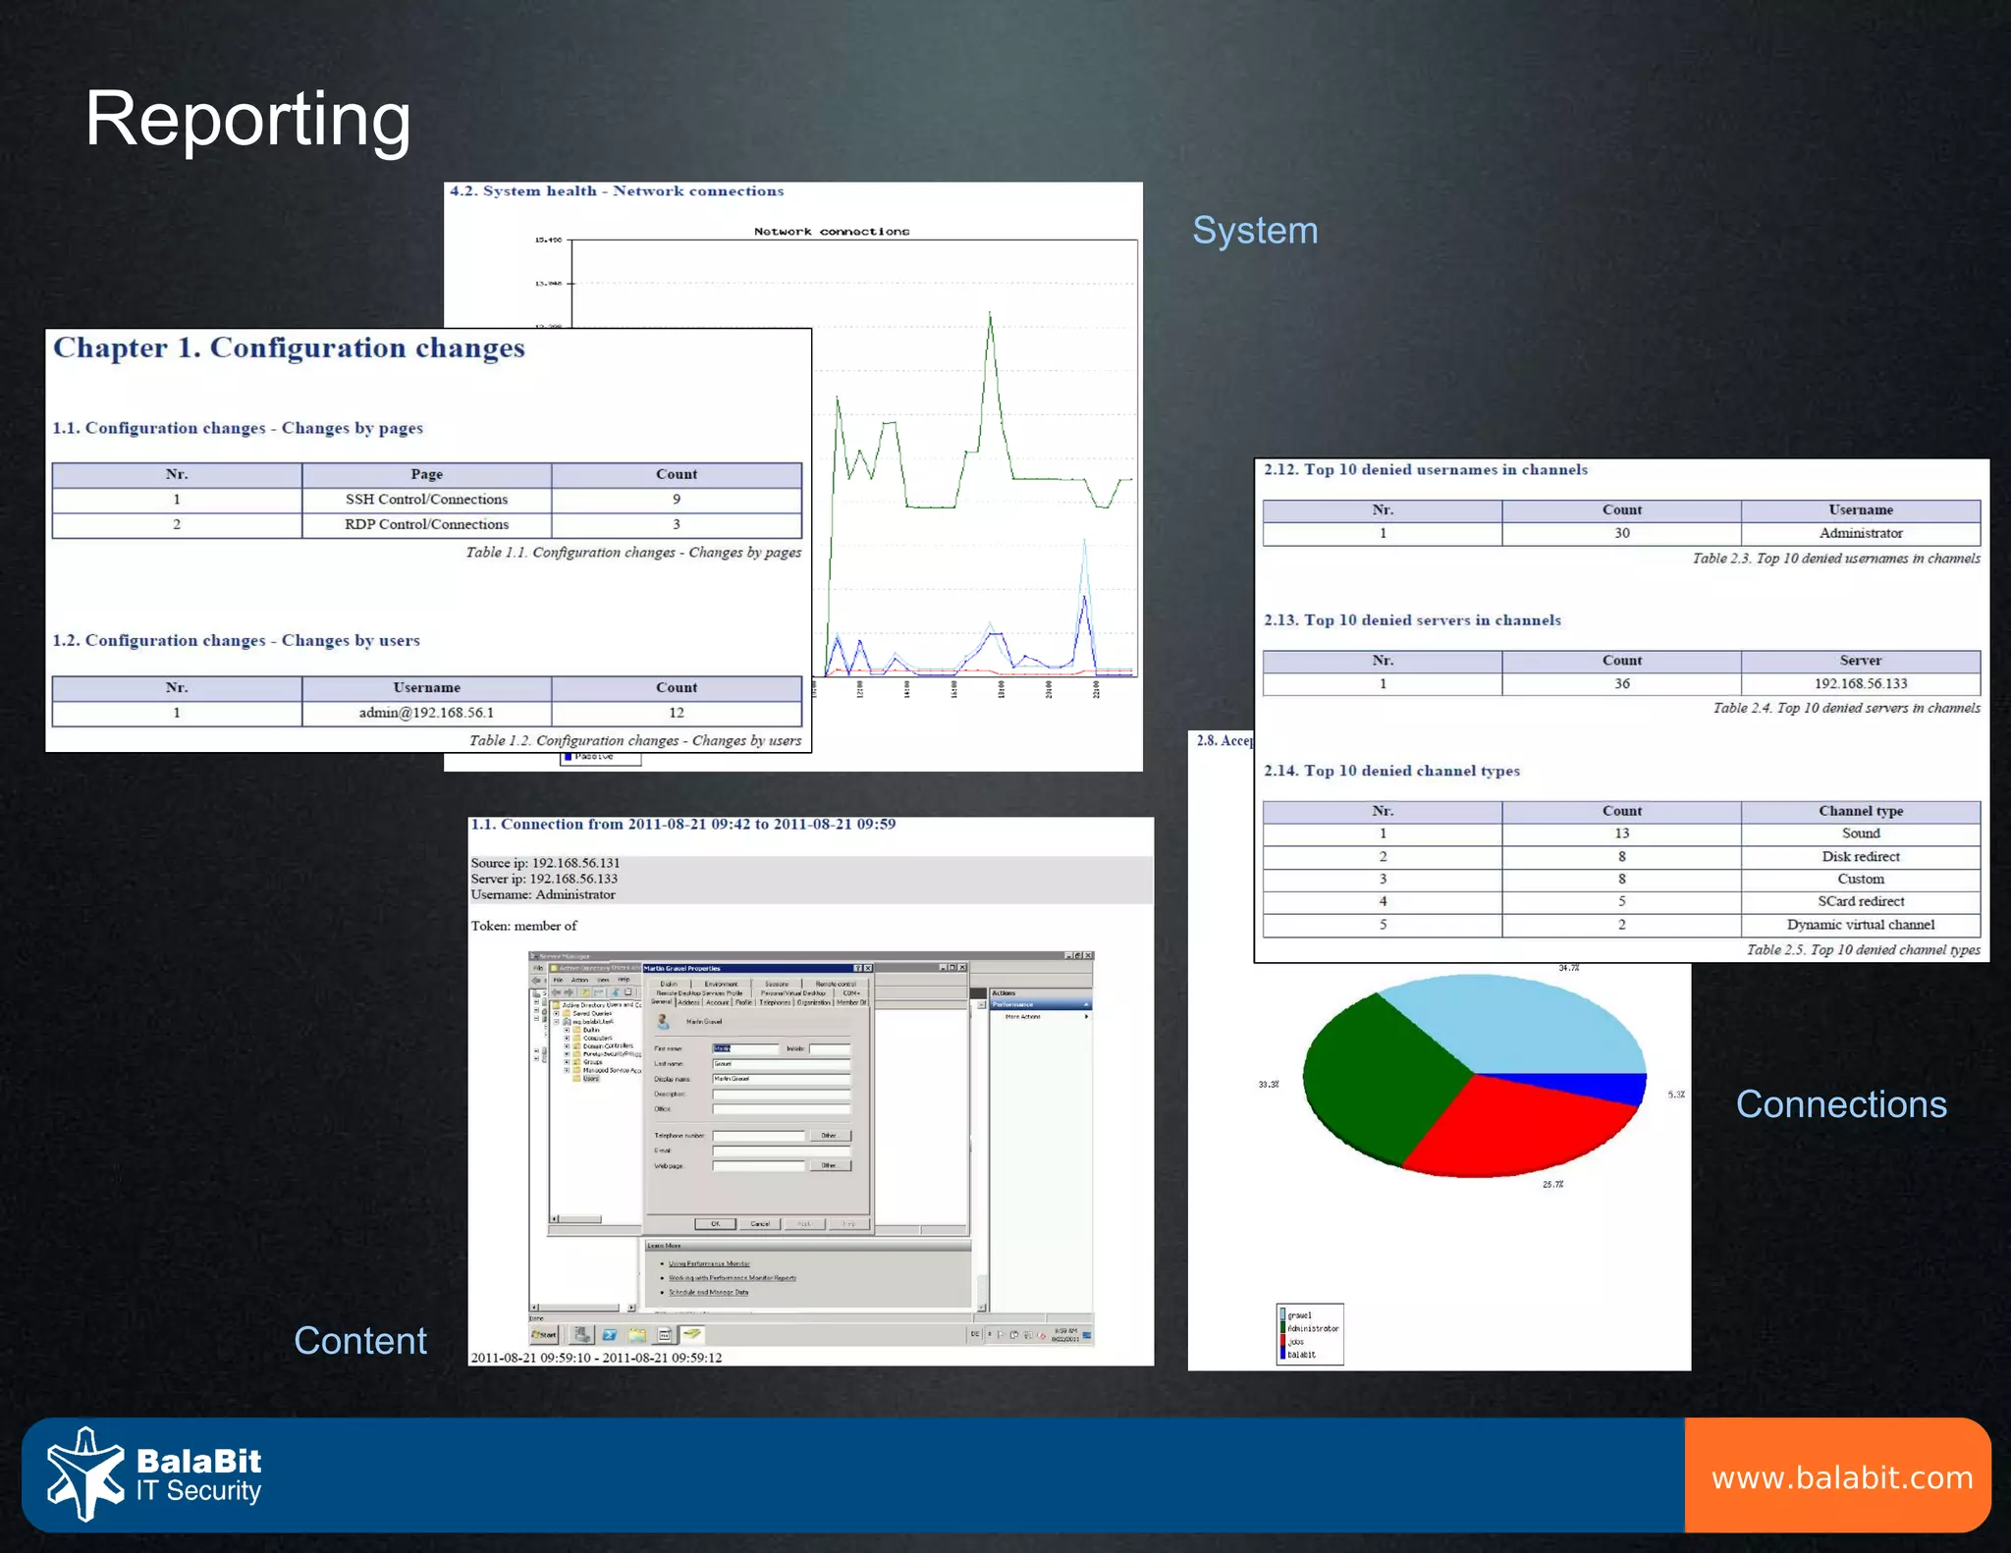Screen dimensions: 2011x1553
Task: Click the OK button in Martin Gravel Properties
Action: (x=715, y=1224)
